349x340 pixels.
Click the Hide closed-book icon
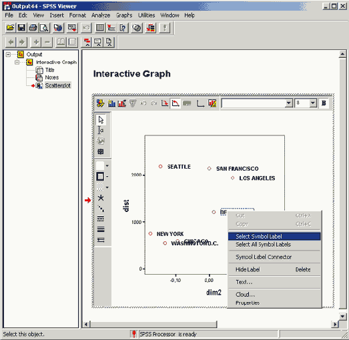point(72,42)
